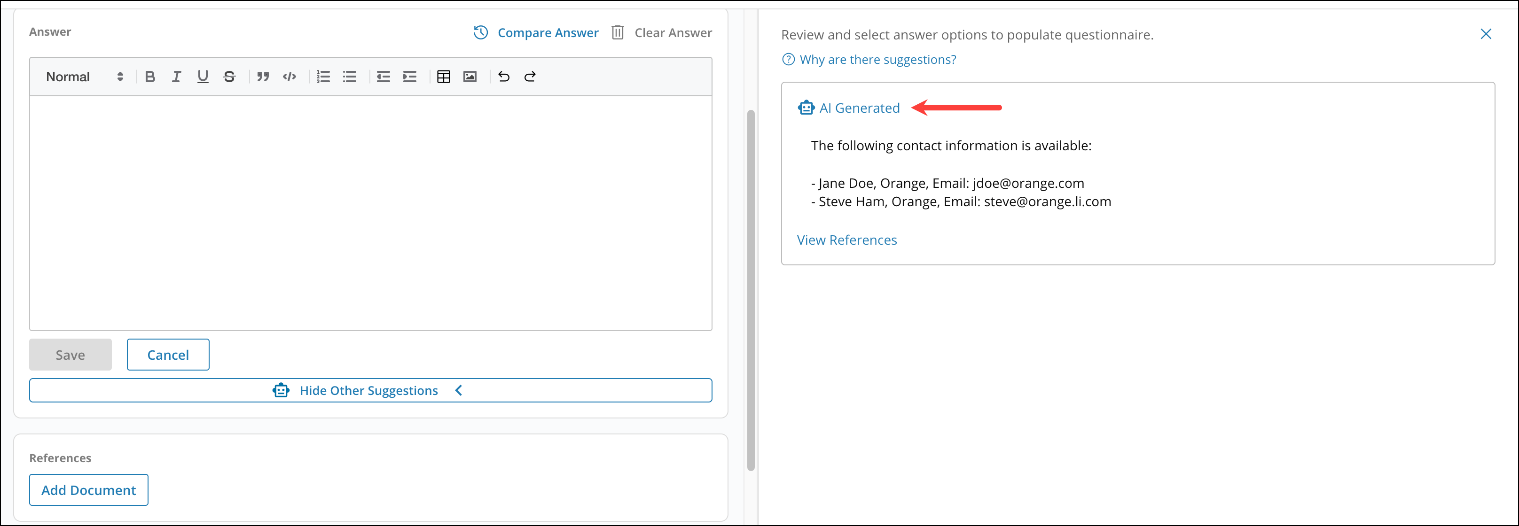Toggle the numbered list
This screenshot has width=1519, height=526.
323,77
